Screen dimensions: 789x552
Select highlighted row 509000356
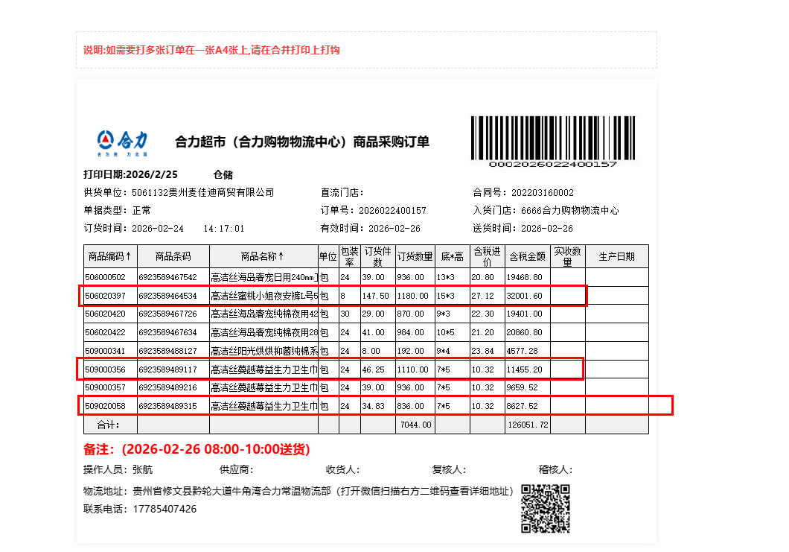coord(330,369)
